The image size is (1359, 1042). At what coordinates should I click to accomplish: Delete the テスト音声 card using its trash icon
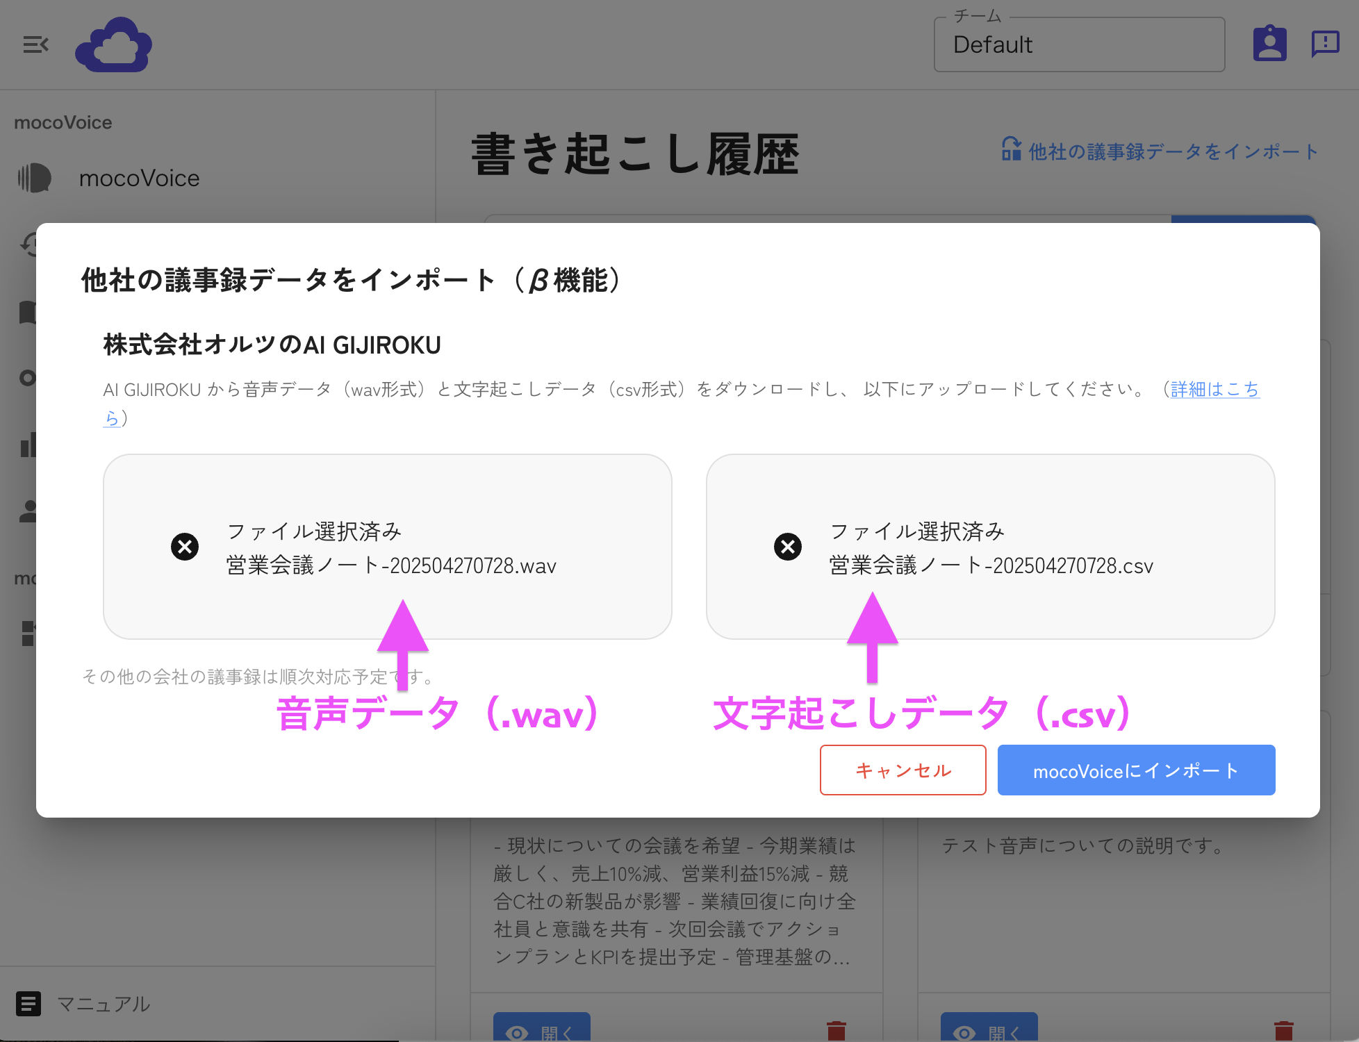(1284, 1031)
